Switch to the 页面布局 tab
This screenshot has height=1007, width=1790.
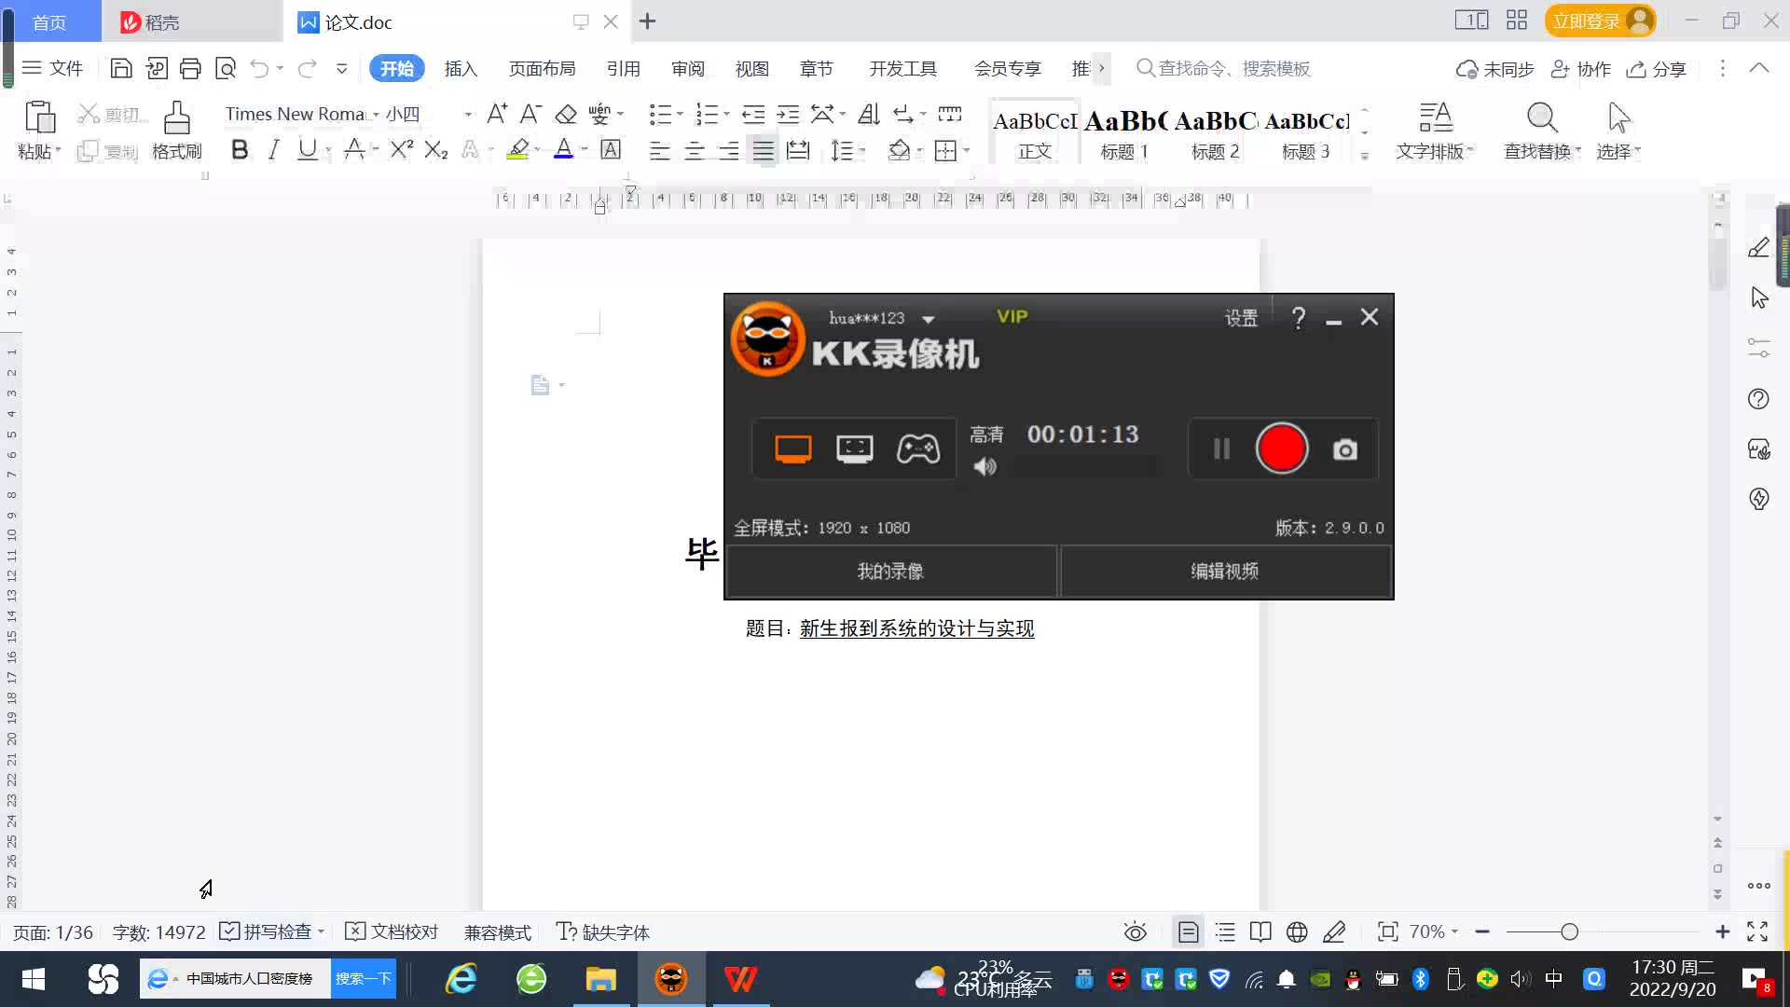542,68
